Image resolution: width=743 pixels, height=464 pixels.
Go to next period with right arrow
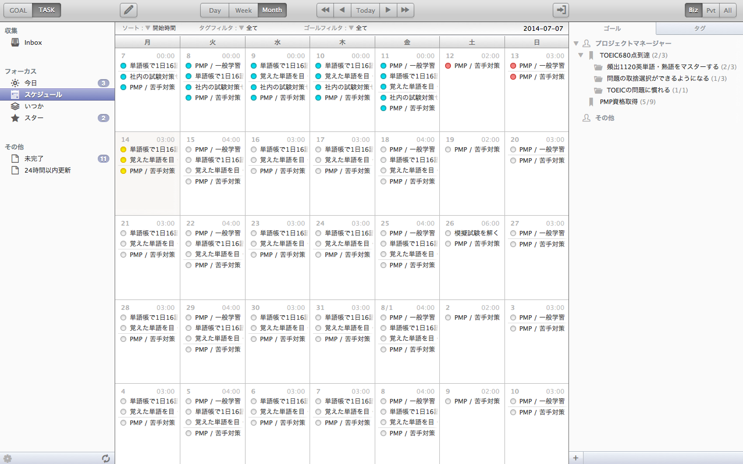click(x=388, y=10)
